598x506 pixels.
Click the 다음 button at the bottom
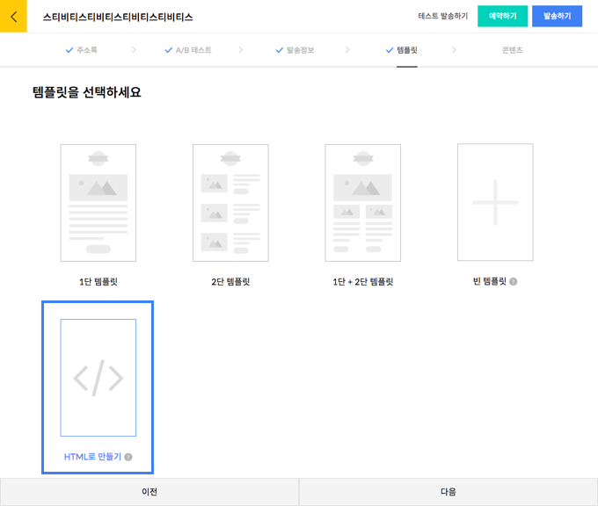pyautogui.click(x=448, y=492)
